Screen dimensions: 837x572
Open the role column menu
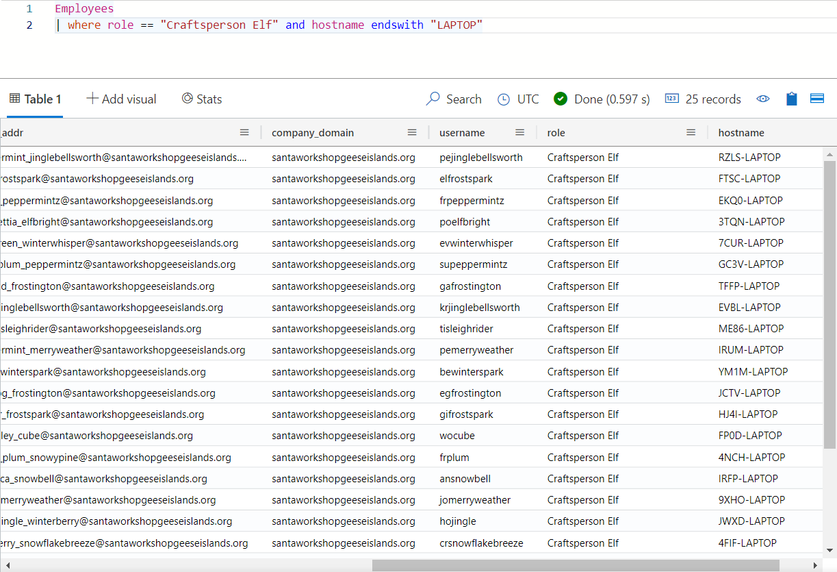[691, 133]
